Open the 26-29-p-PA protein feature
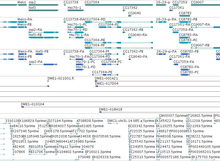Image resolution: width=220 pixels, height=161 pixels. pyautogui.click(x=161, y=54)
